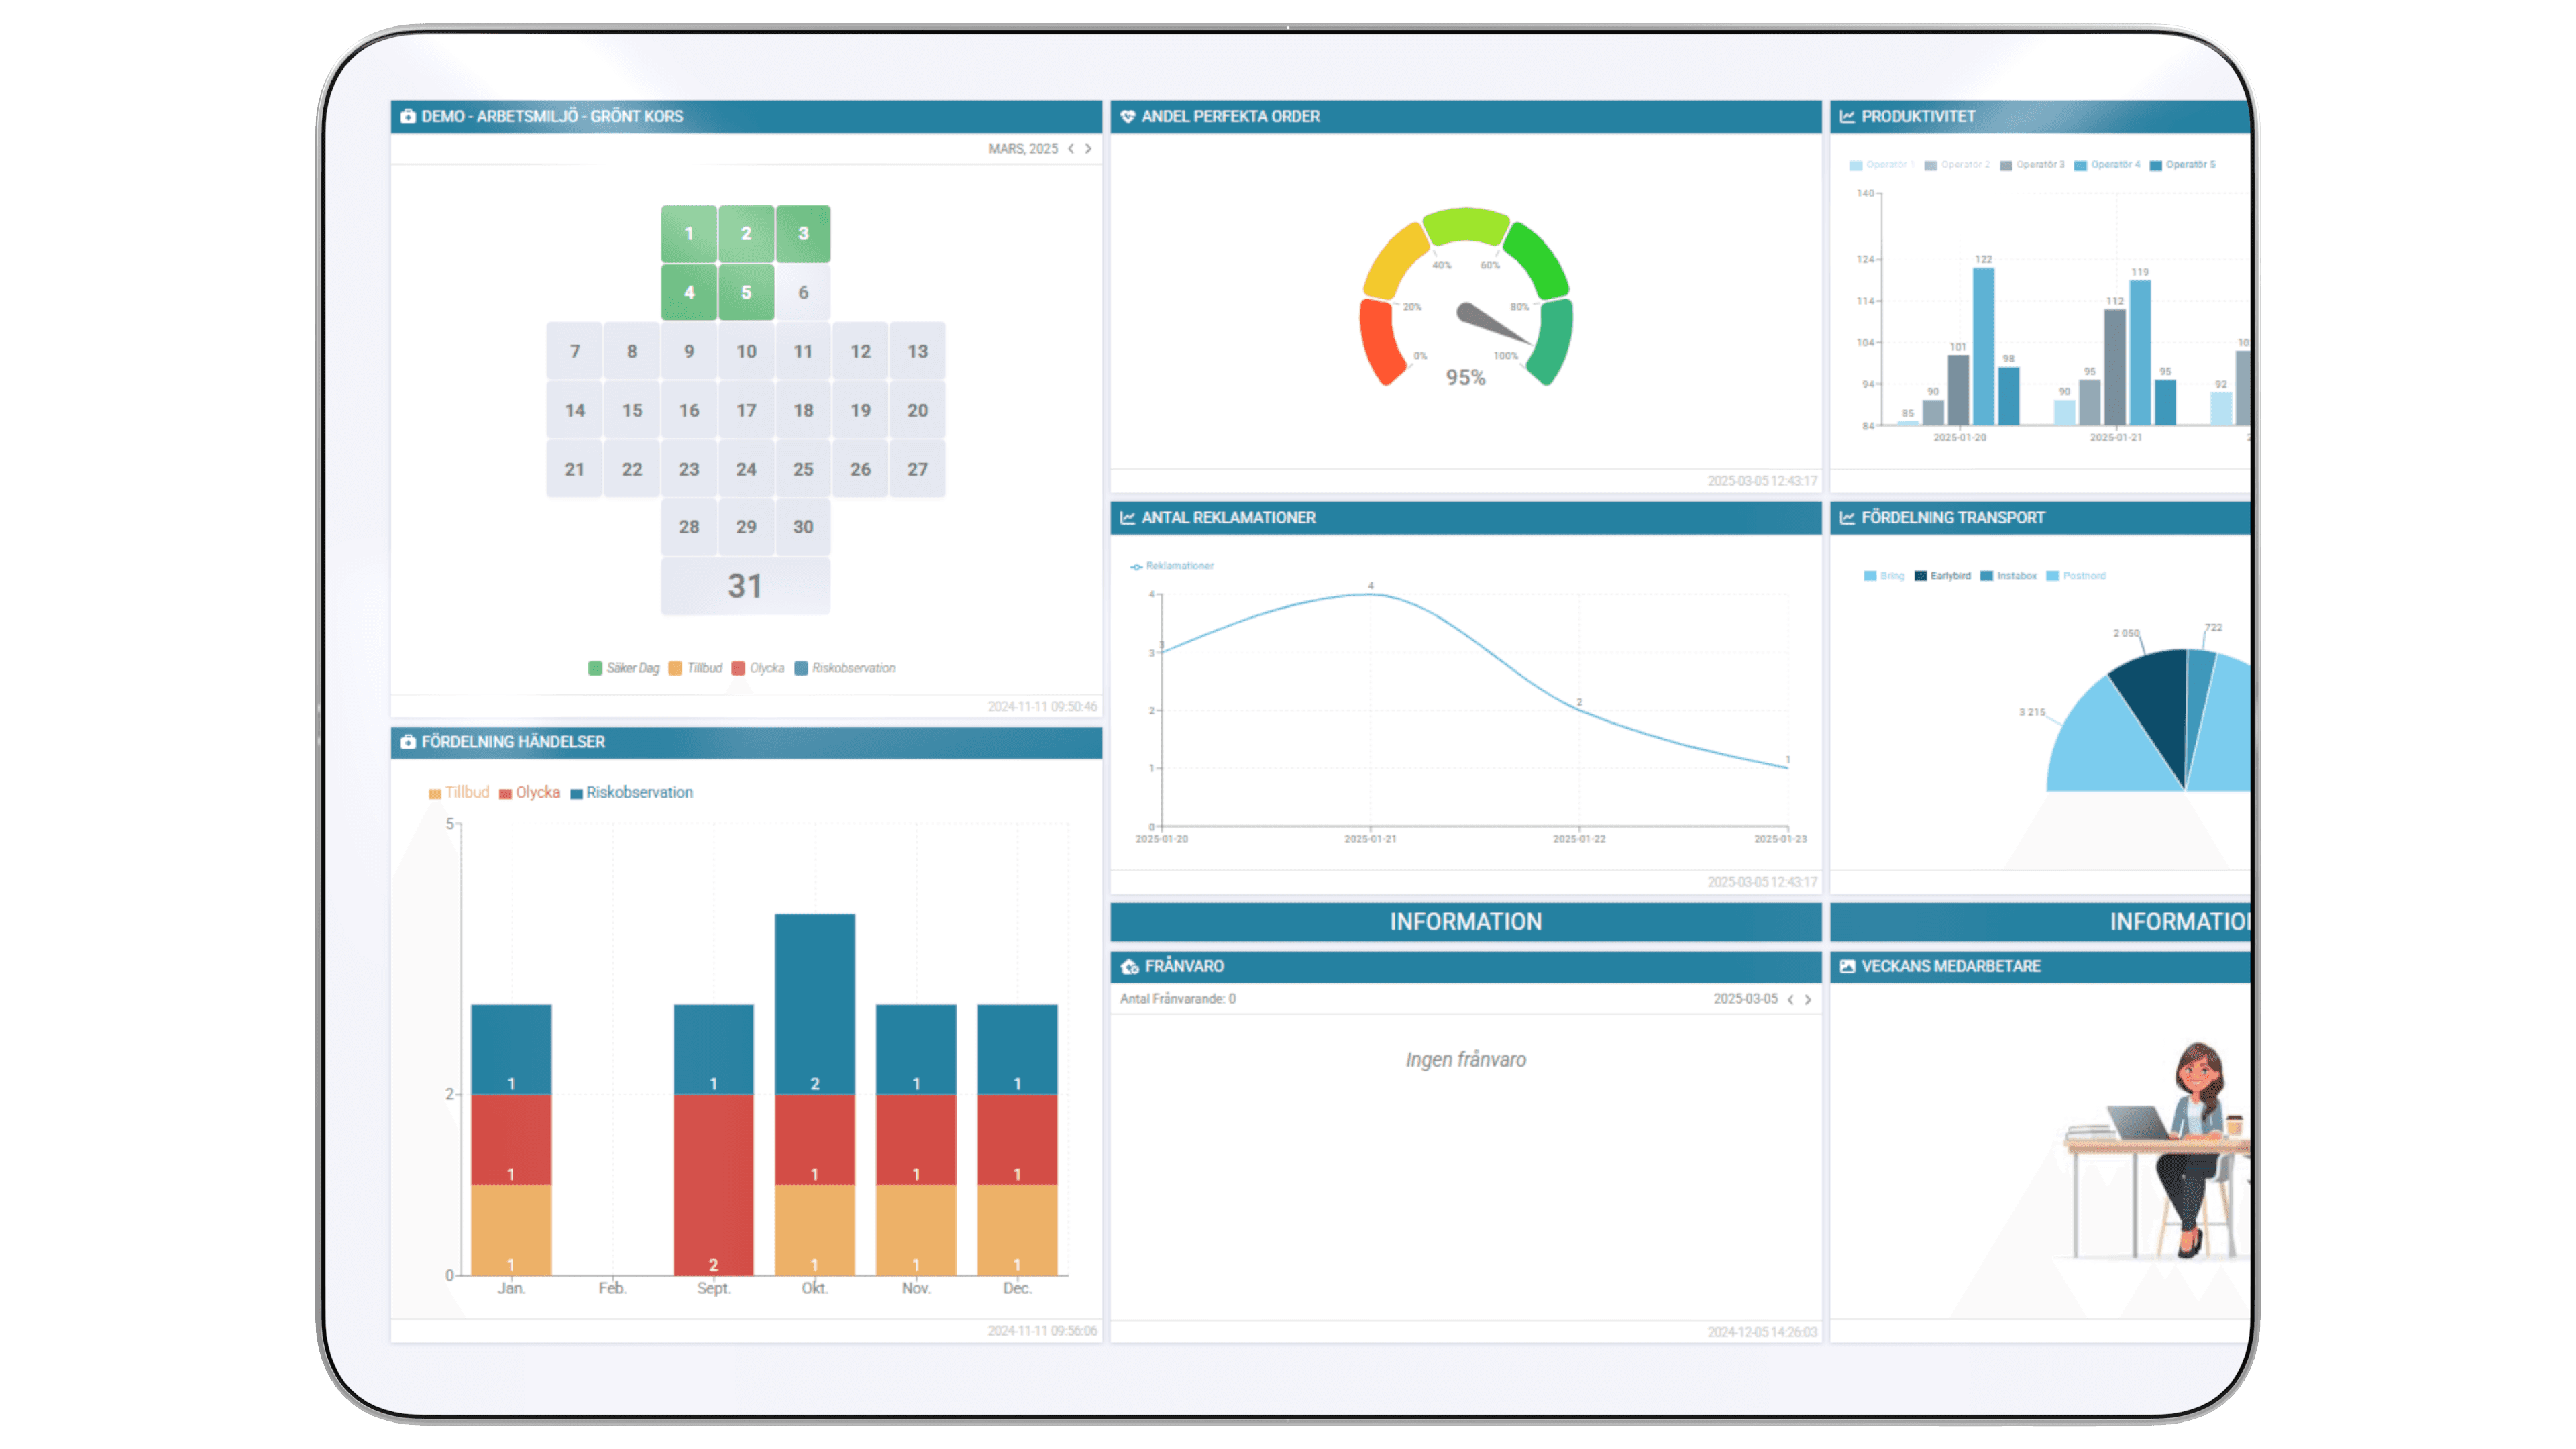
Task: Click the chart icon beside Fördelning Transport
Action: 1847,517
